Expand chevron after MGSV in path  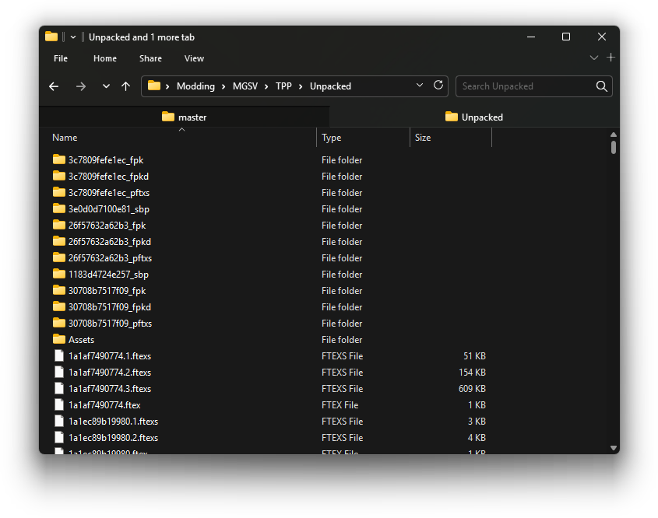(x=266, y=87)
